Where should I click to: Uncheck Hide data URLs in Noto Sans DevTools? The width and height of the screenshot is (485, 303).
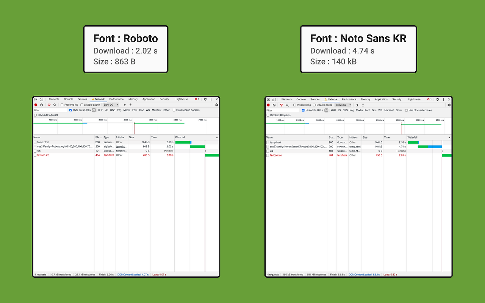303,110
